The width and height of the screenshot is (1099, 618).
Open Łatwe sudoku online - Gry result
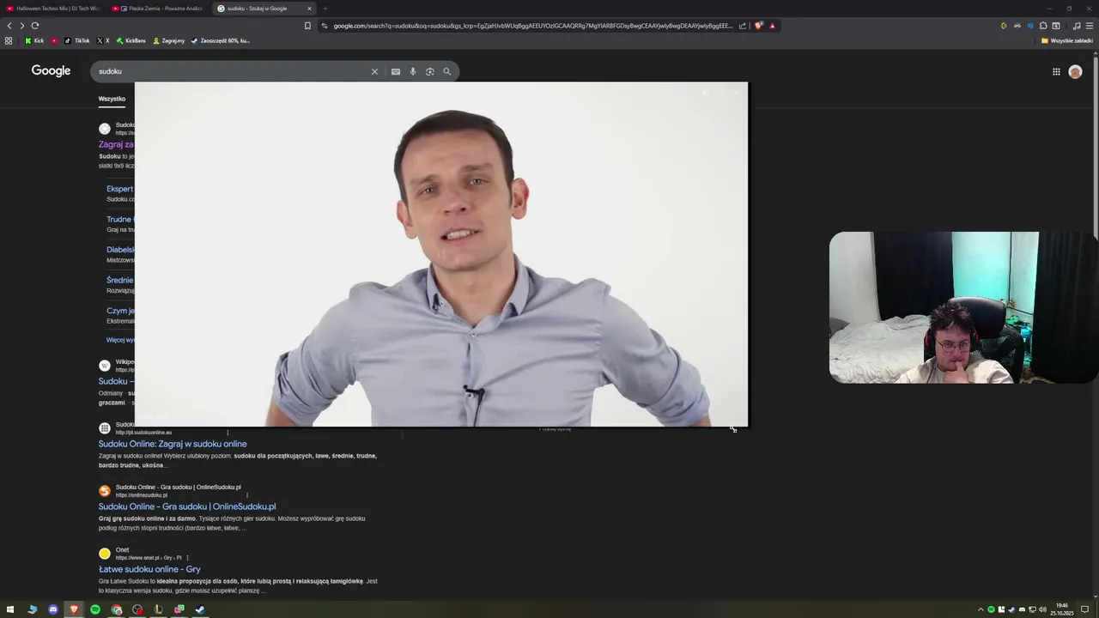[x=149, y=569]
